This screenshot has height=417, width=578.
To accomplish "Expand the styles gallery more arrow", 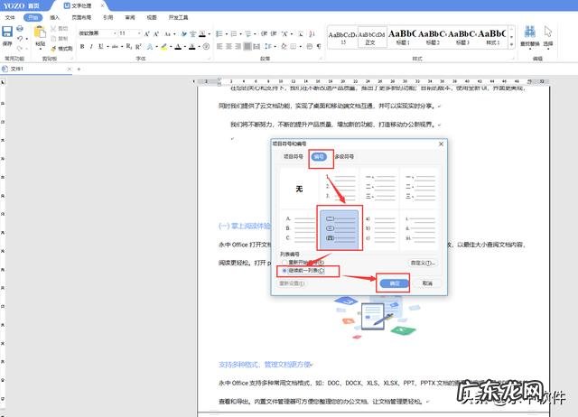I will [512, 44].
